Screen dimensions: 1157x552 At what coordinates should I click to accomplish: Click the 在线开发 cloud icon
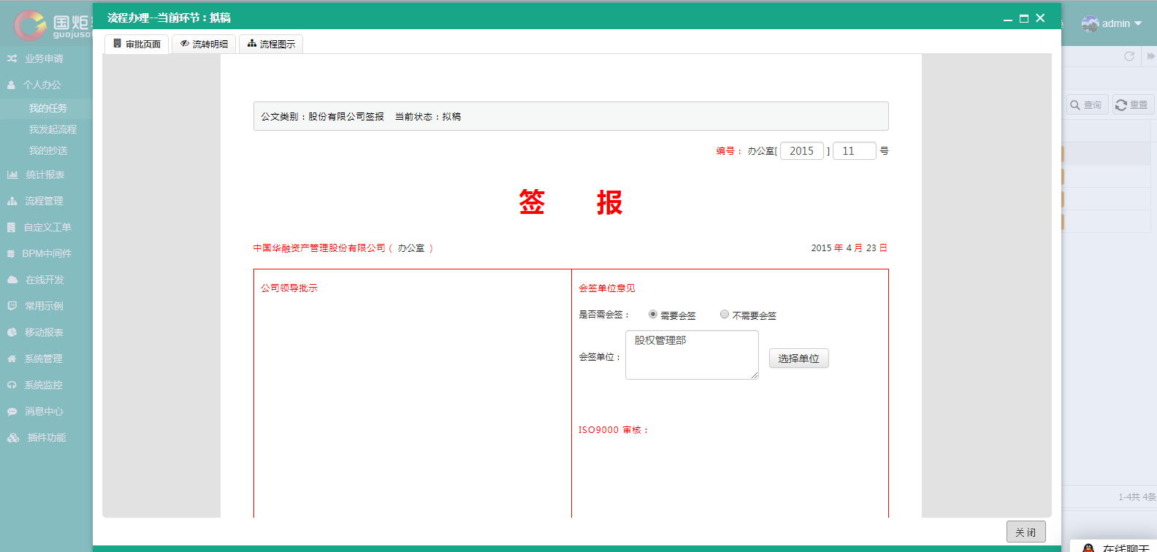pos(12,280)
